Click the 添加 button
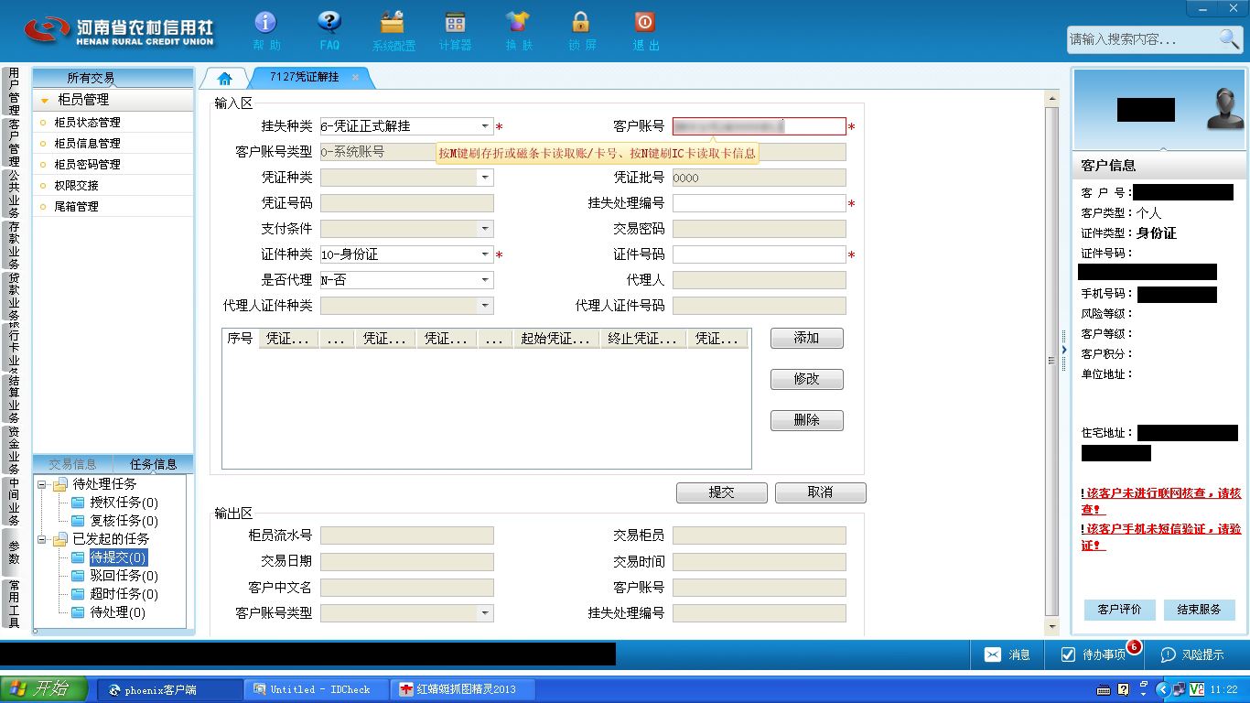This screenshot has width=1250, height=703. 806,338
